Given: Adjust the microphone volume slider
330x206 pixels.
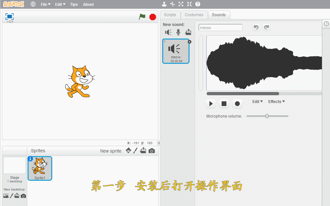Looking at the screenshot, I should (267, 116).
